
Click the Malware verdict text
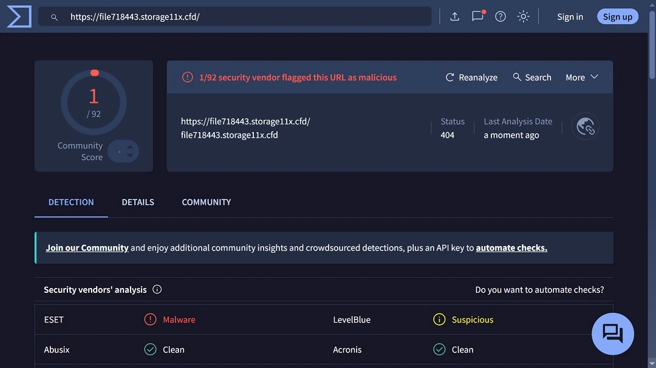179,319
